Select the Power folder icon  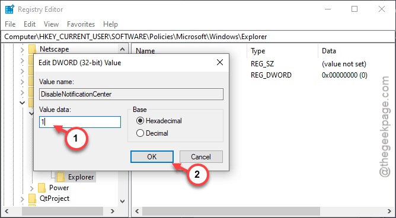41,188
